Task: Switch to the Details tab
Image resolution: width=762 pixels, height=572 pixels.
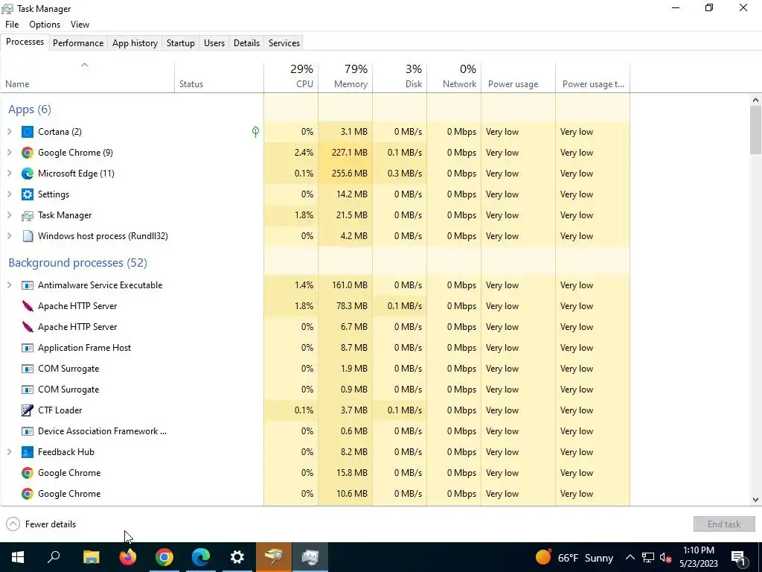Action: click(x=247, y=42)
